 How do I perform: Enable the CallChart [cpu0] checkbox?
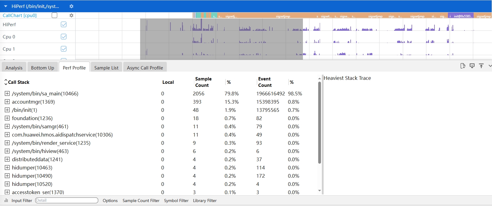(54, 15)
